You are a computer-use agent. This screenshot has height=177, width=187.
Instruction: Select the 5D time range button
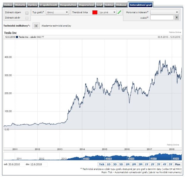121,164
